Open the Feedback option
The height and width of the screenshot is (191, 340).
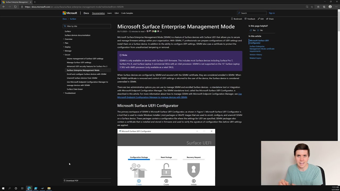pos(250,19)
